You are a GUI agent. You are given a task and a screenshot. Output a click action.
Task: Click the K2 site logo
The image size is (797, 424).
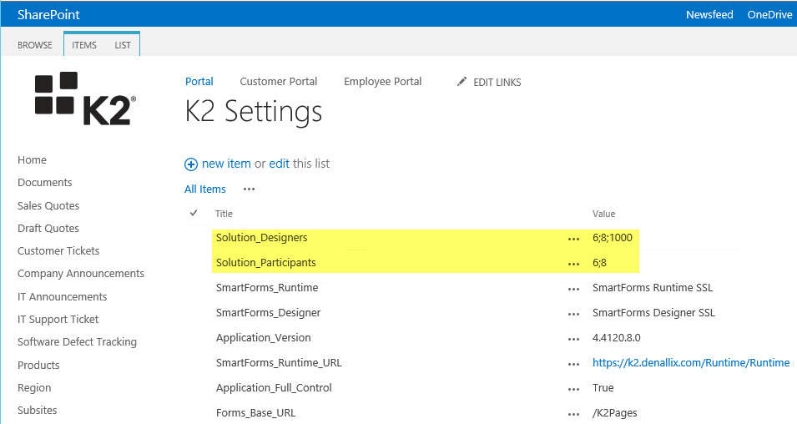pos(85,98)
